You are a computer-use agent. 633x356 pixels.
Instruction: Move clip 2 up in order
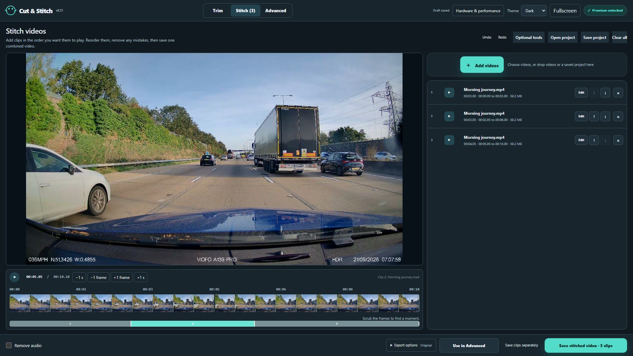click(x=594, y=117)
